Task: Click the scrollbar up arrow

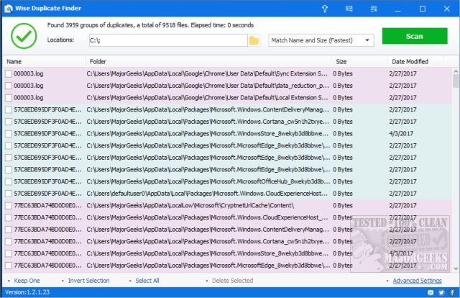Action: tap(456, 71)
